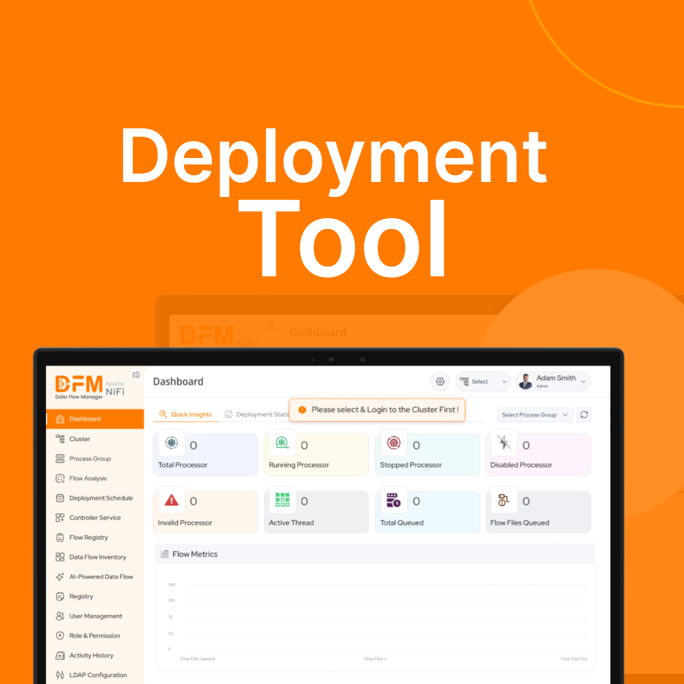Click the Activity History icon
684x684 pixels.
(x=60, y=655)
